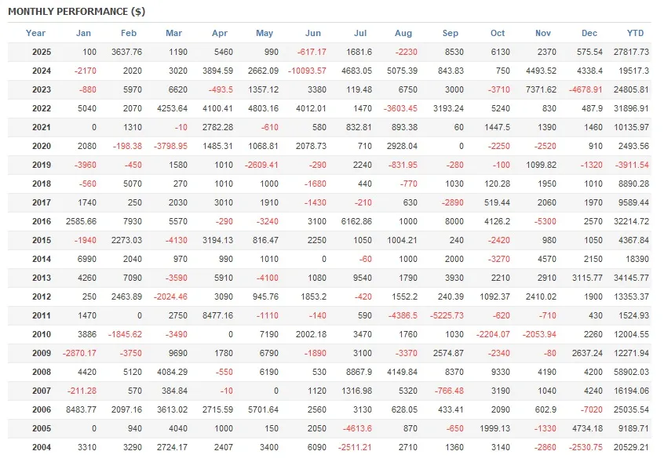This screenshot has width=664, height=462.
Task: Click the 2008 year row label
Action: click(x=42, y=372)
